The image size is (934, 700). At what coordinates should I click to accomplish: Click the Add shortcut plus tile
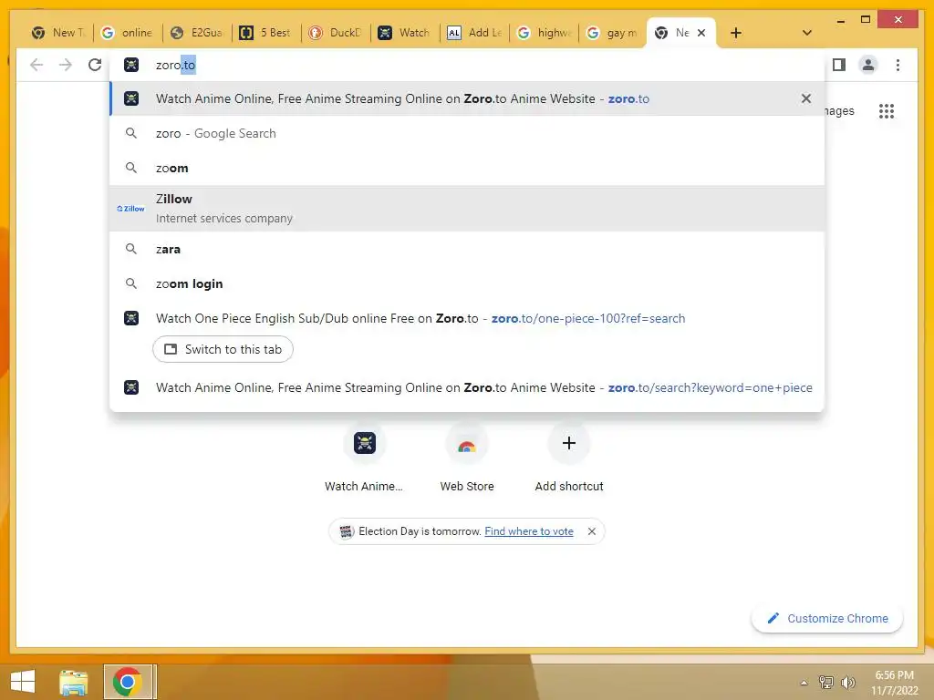click(x=569, y=458)
